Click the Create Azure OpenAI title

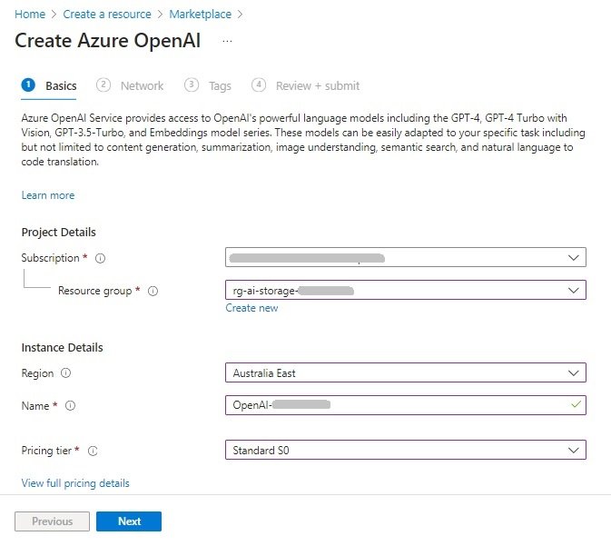tap(108, 41)
